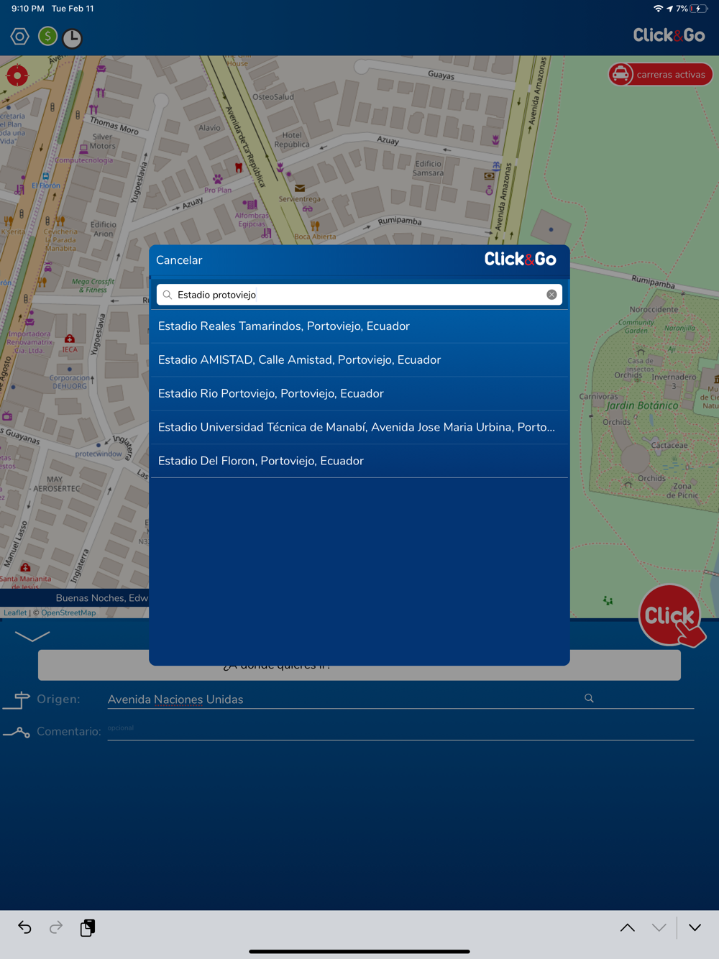This screenshot has height=959, width=719.
Task: Tap the Pro Plan paw icon on map
Action: (x=218, y=179)
